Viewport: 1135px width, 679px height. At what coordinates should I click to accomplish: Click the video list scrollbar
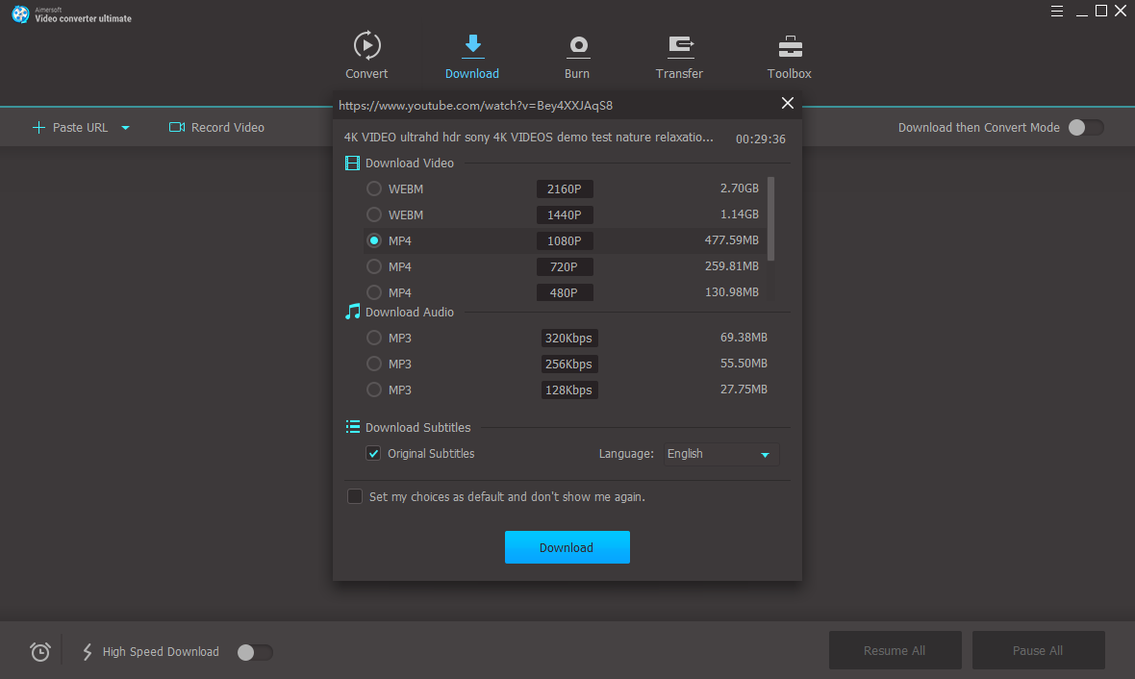770,218
